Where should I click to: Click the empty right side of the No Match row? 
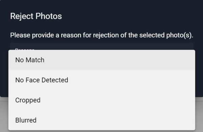point(130,60)
